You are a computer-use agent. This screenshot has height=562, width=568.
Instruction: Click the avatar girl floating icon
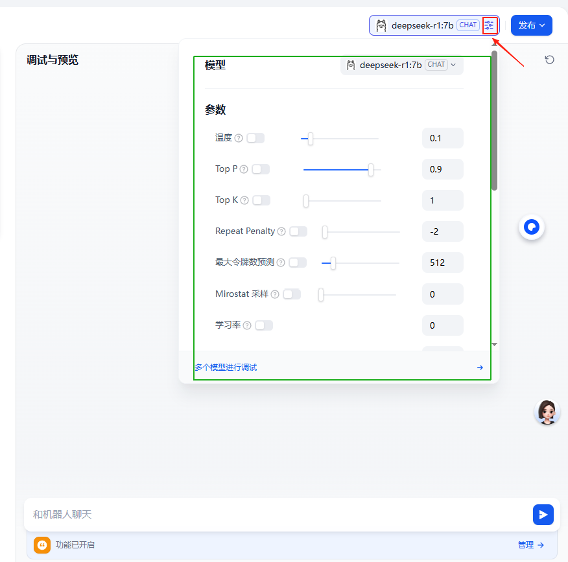pyautogui.click(x=547, y=412)
